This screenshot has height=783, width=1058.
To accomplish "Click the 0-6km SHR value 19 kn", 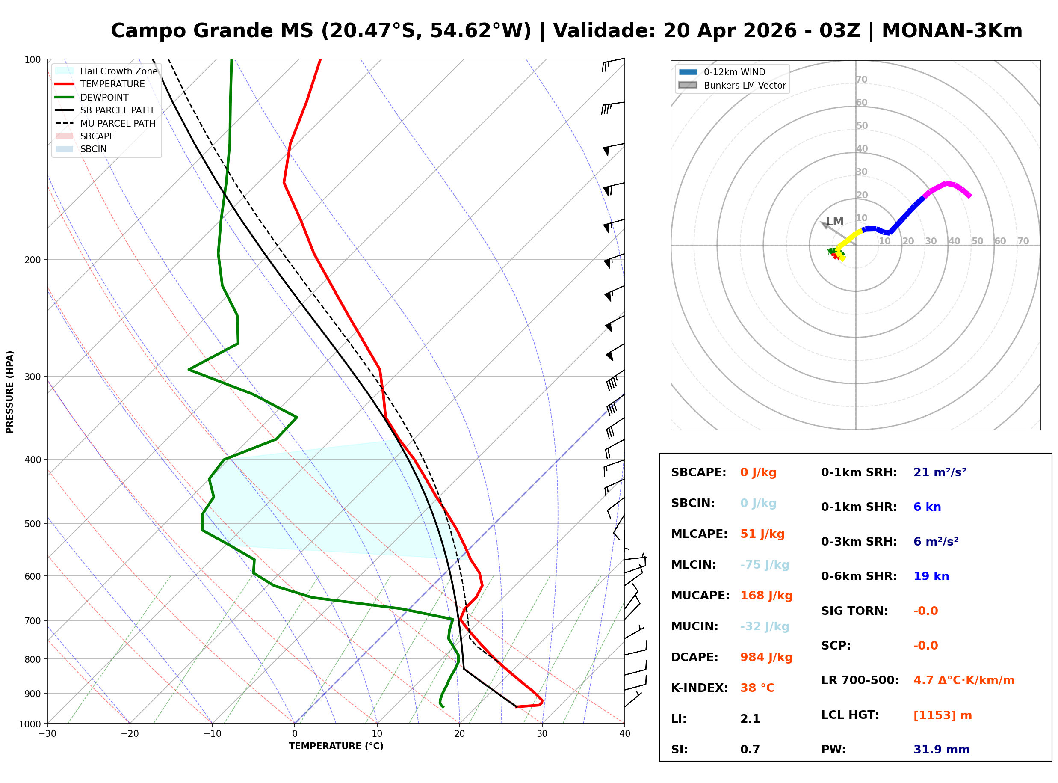I will [931, 576].
